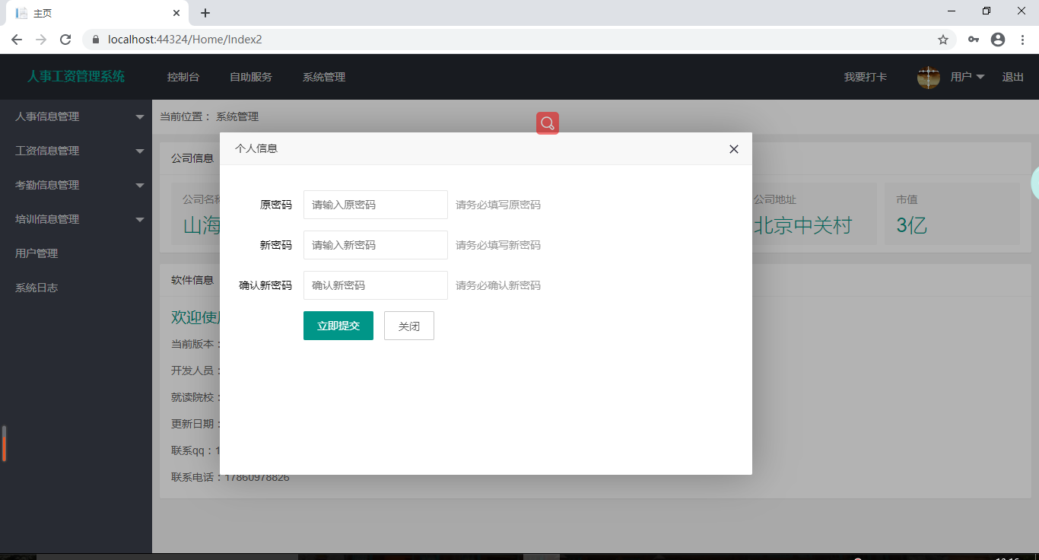
Task: Close the 主页 browser tab
Action: tap(176, 13)
